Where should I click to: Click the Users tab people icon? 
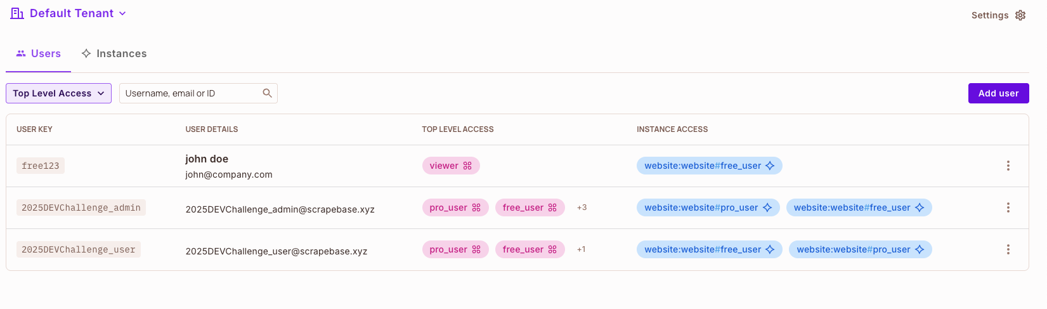point(21,54)
